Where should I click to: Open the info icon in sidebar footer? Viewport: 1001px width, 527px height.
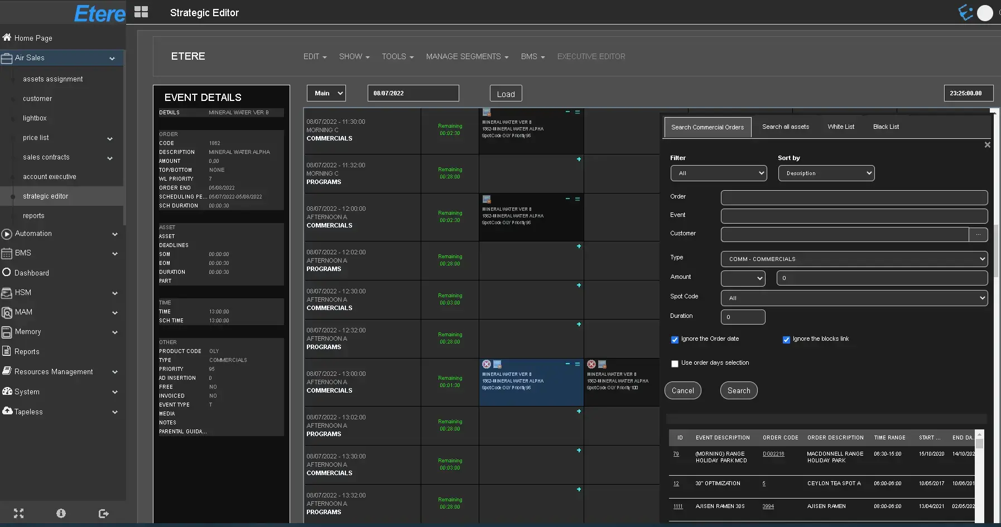[x=61, y=513]
